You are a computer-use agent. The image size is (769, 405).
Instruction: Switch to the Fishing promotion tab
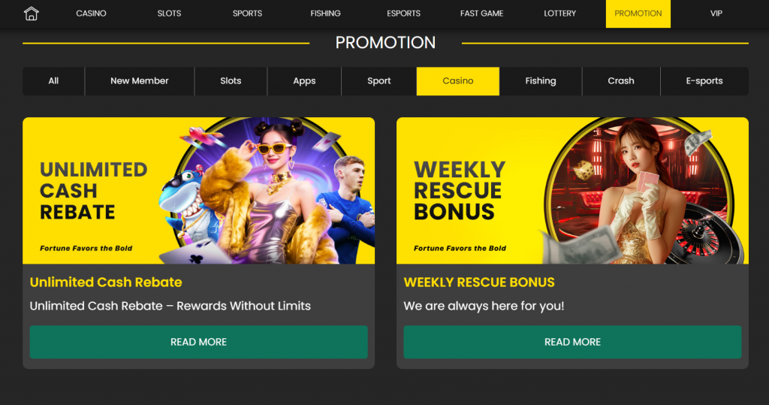pos(541,81)
